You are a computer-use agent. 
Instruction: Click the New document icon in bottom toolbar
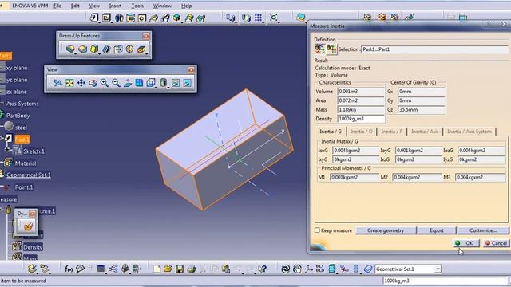click(x=156, y=269)
